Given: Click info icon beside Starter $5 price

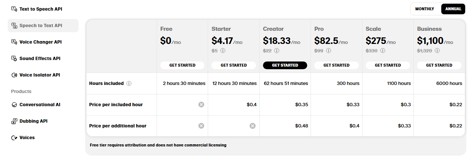Looking at the screenshot, I should 223,51.
